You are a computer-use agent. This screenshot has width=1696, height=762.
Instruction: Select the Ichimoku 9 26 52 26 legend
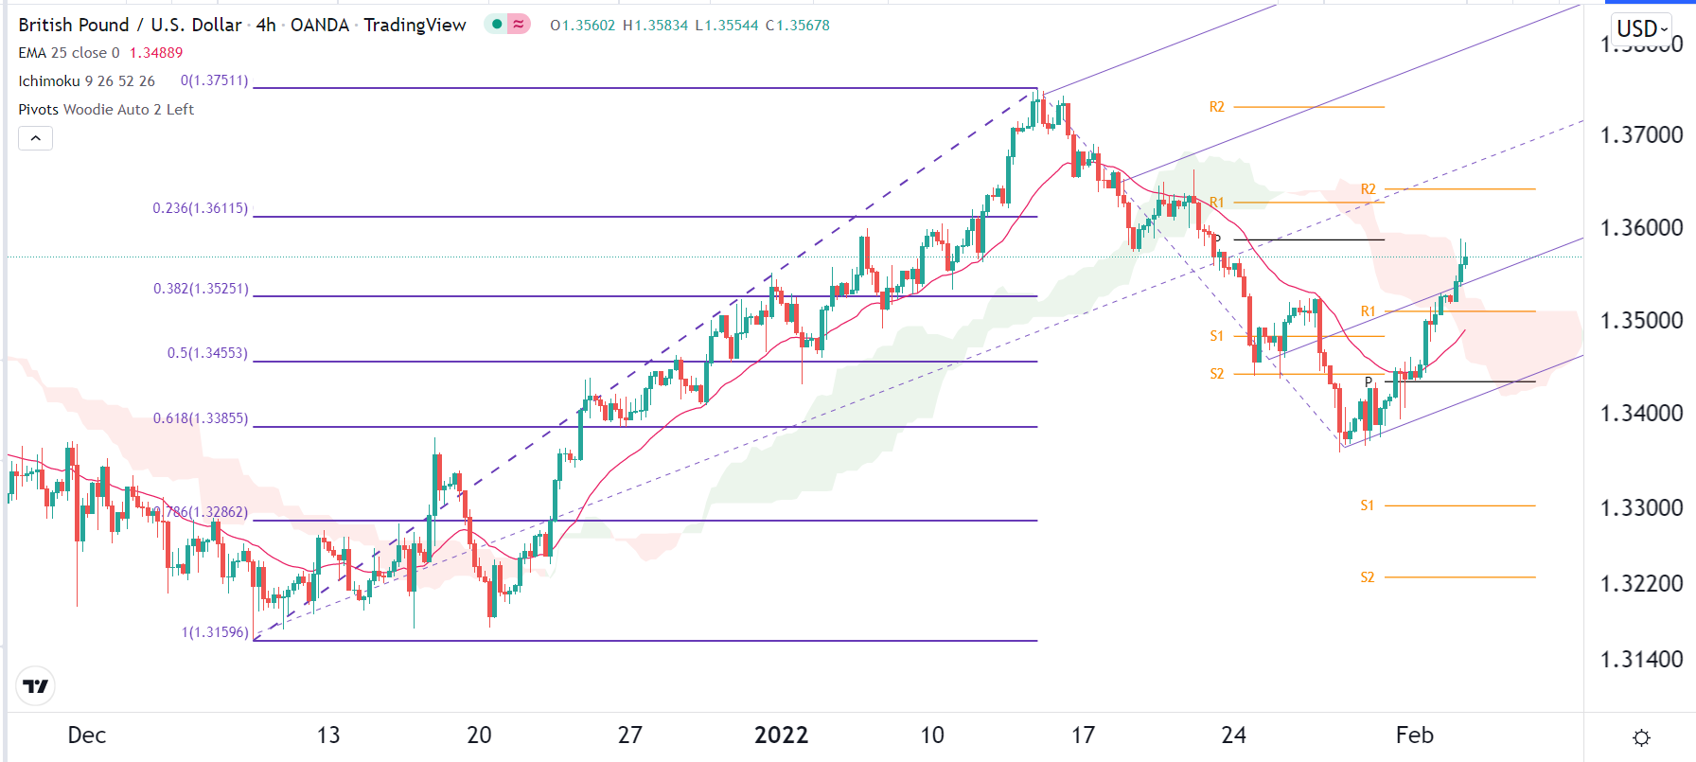[86, 81]
